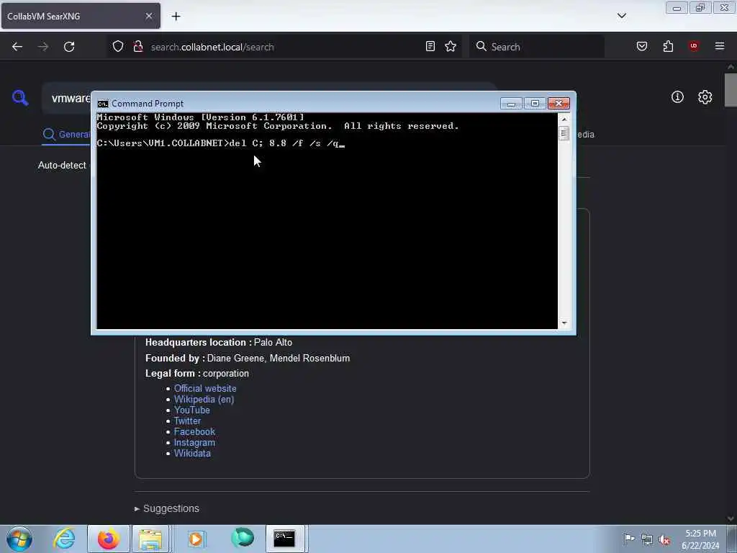The image size is (737, 553).
Task: Click the insecure connection padlock icon
Action: [137, 46]
